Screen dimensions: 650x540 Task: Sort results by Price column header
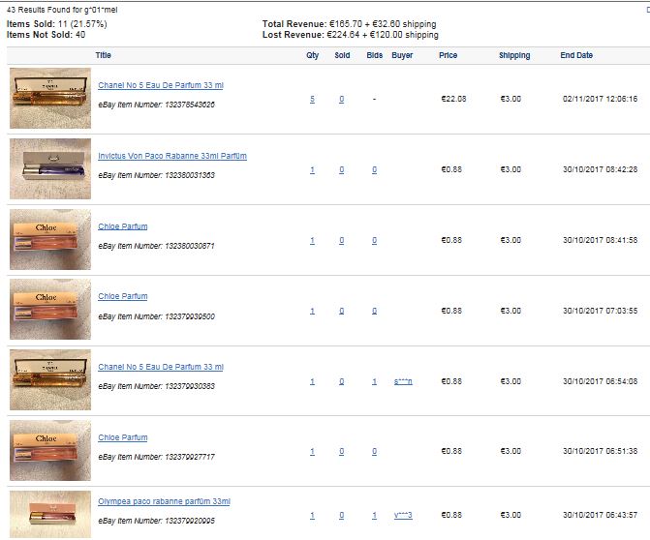click(449, 55)
